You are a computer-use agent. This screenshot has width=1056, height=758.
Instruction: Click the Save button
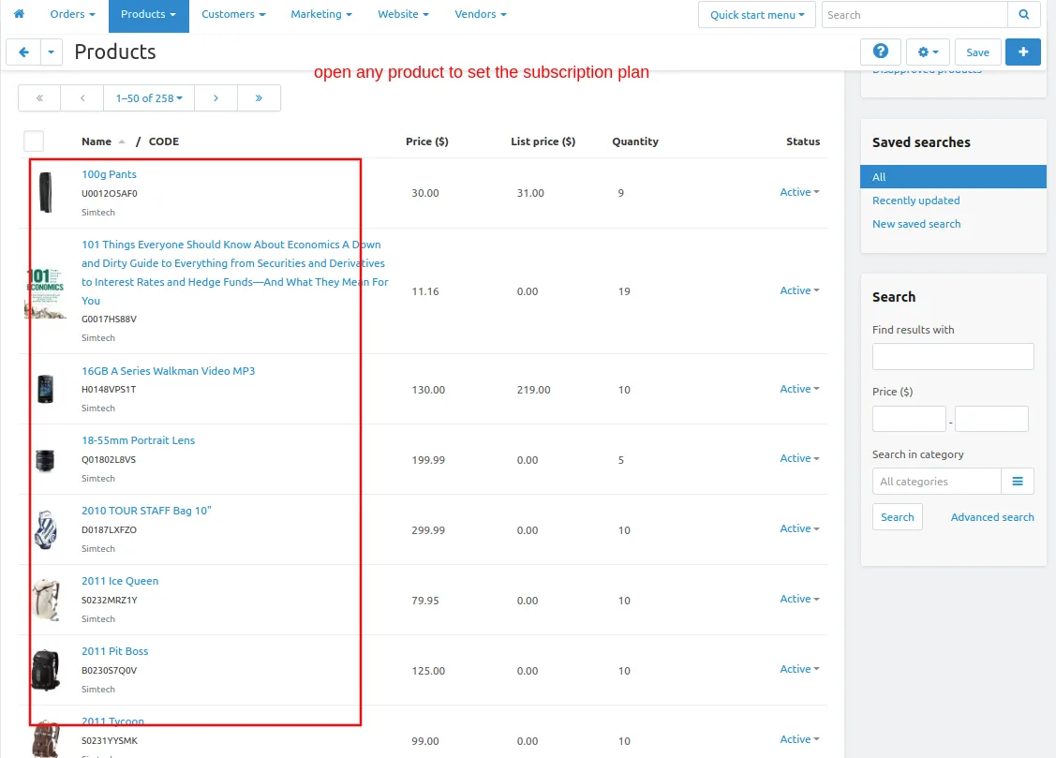(x=977, y=52)
